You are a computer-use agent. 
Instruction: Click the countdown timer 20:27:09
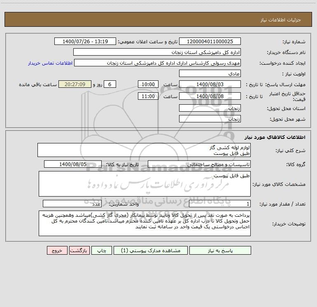(x=75, y=84)
